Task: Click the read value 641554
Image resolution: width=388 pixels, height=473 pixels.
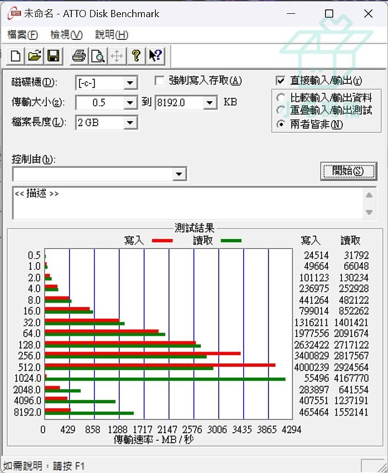Action: 354,389
